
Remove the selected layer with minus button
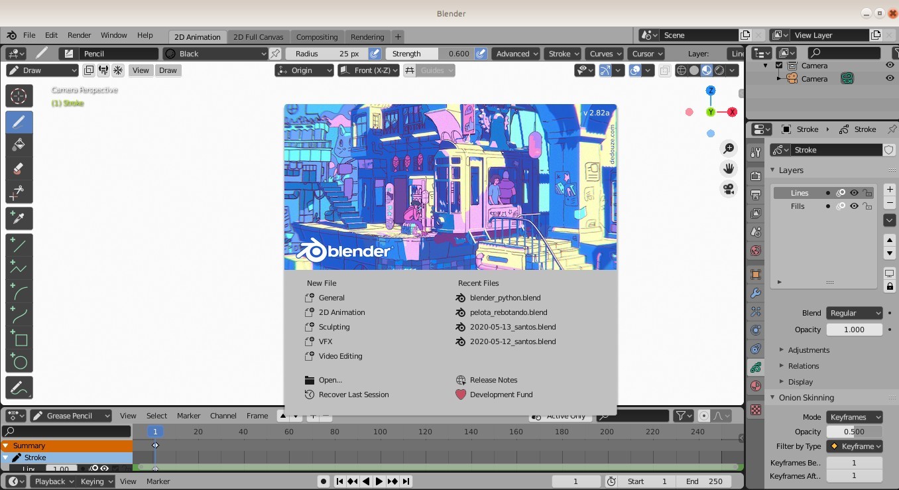click(x=890, y=202)
